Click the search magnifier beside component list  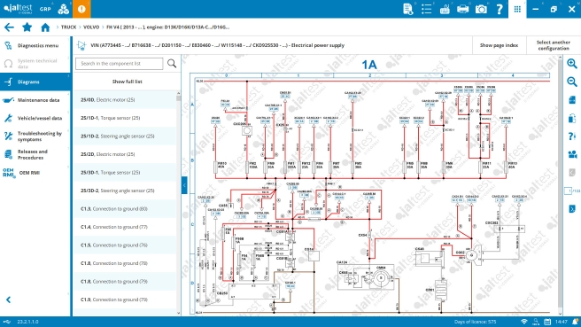pyautogui.click(x=172, y=64)
